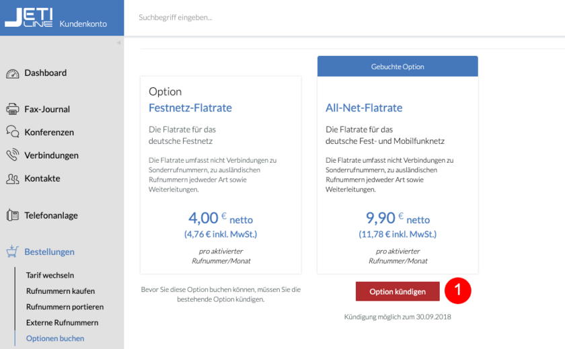Viewport: 565px width, 349px height.
Task: Open the Tarif wechseln submenu item
Action: coord(50,275)
